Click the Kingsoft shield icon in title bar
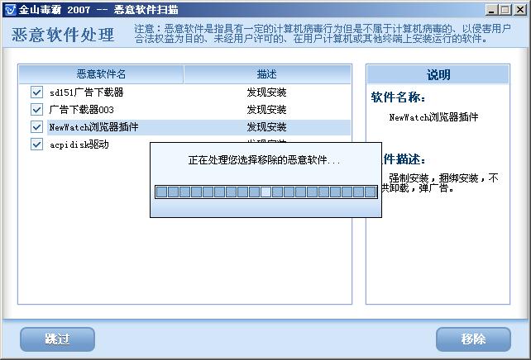Image resolution: width=531 pixels, height=360 pixels. tap(11, 9)
